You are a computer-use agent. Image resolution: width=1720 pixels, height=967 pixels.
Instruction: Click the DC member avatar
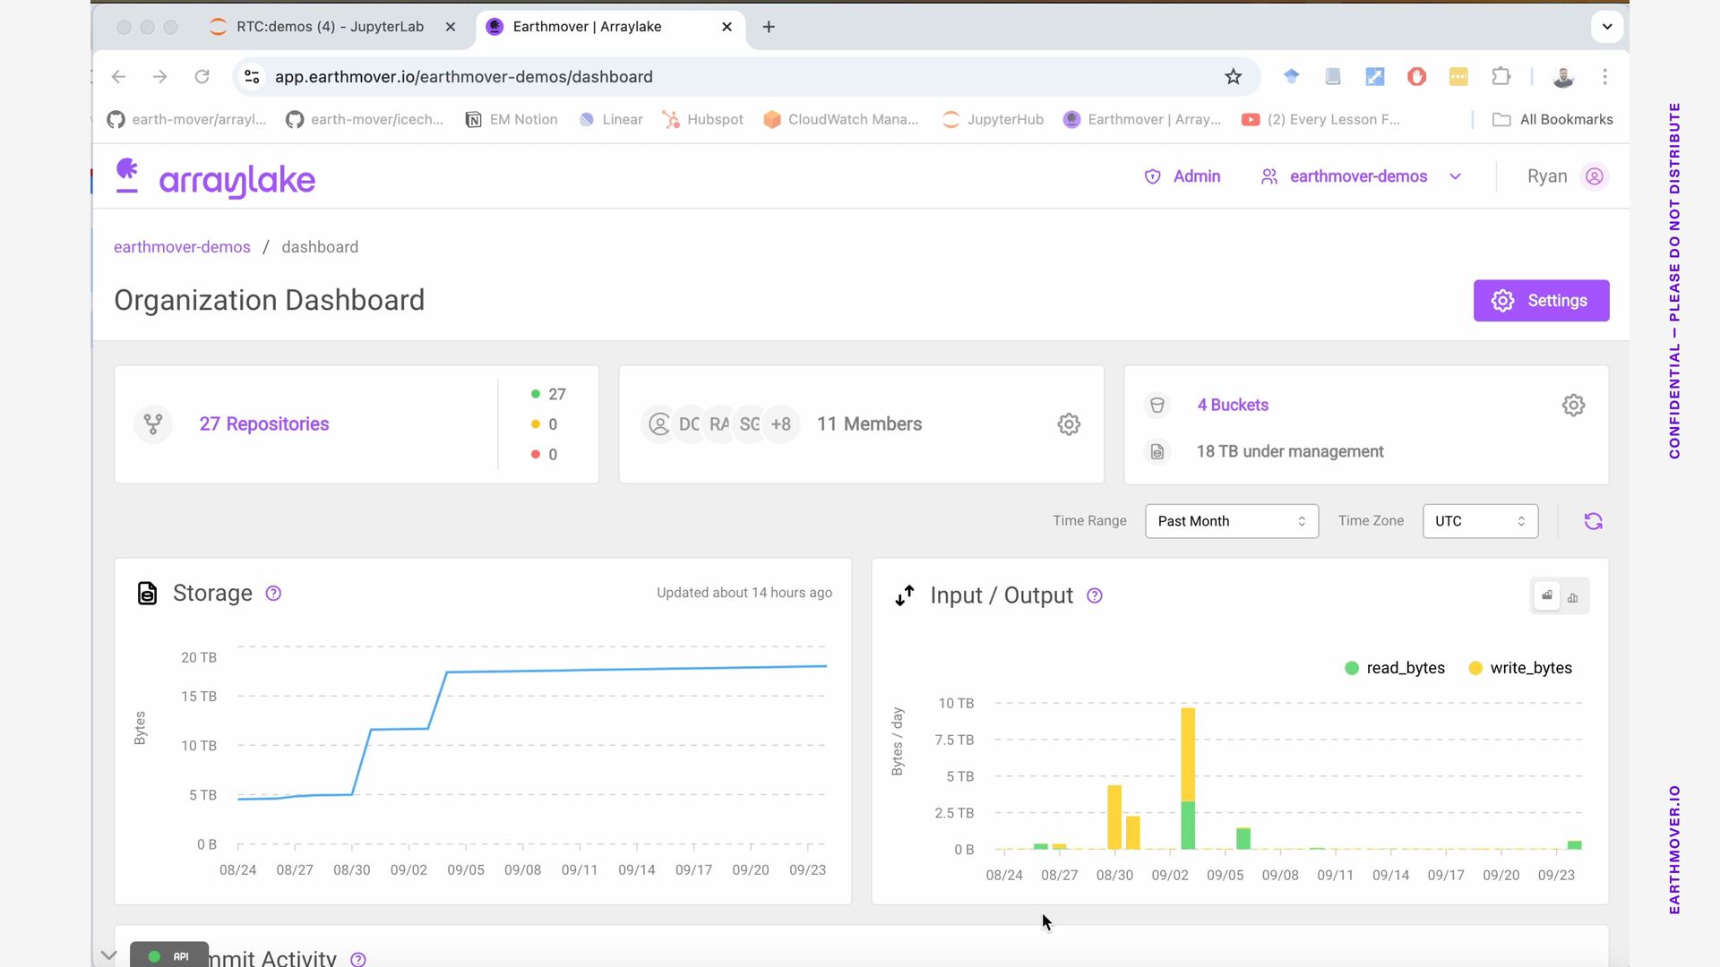(x=689, y=424)
